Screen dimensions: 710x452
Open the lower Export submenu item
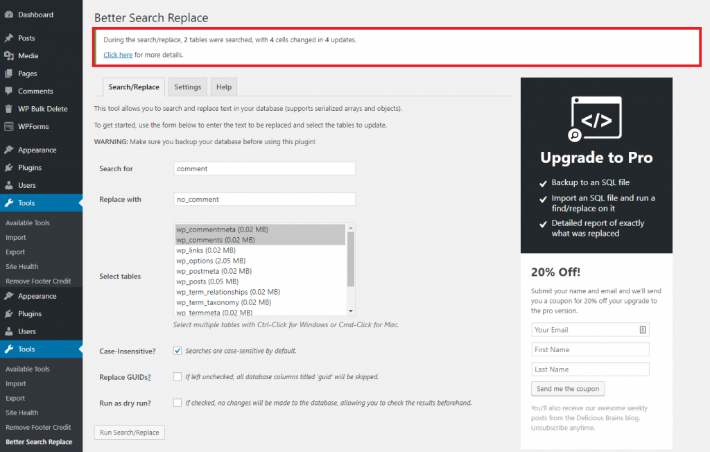(15, 398)
